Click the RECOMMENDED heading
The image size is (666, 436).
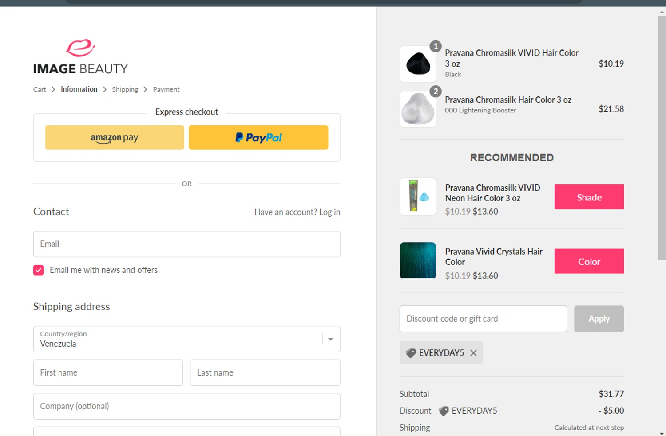511,158
